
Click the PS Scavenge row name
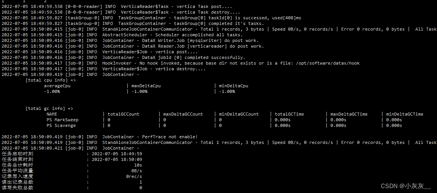[x=61, y=125]
